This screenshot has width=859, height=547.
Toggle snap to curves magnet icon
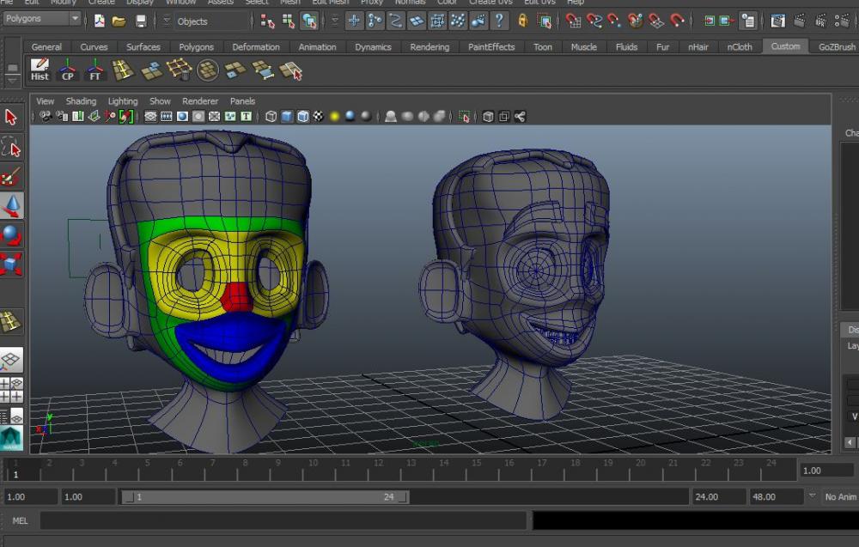pyautogui.click(x=594, y=21)
